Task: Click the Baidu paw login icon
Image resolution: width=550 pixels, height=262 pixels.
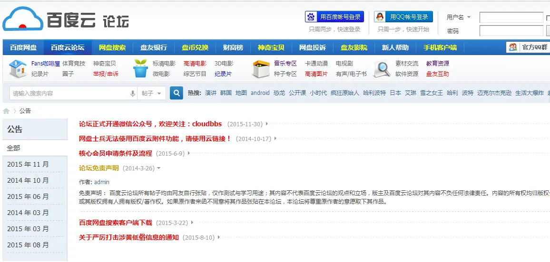Action: coord(311,17)
